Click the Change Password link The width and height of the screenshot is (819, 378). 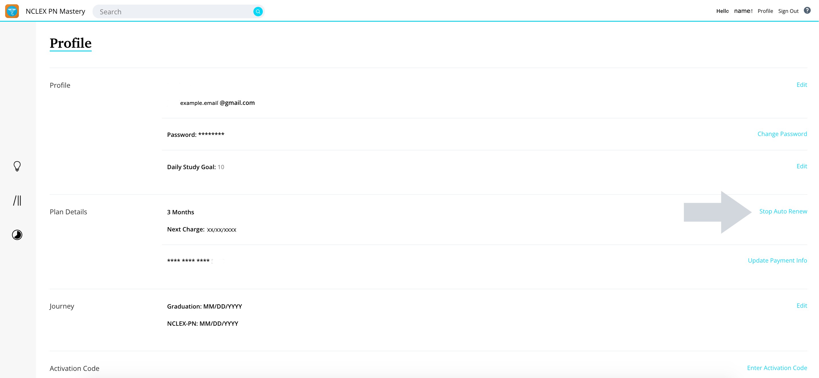(782, 134)
